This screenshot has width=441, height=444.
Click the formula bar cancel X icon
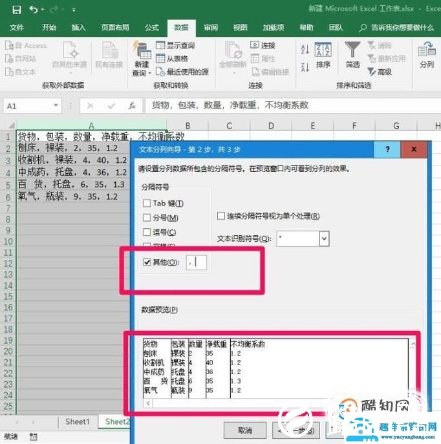coord(91,106)
